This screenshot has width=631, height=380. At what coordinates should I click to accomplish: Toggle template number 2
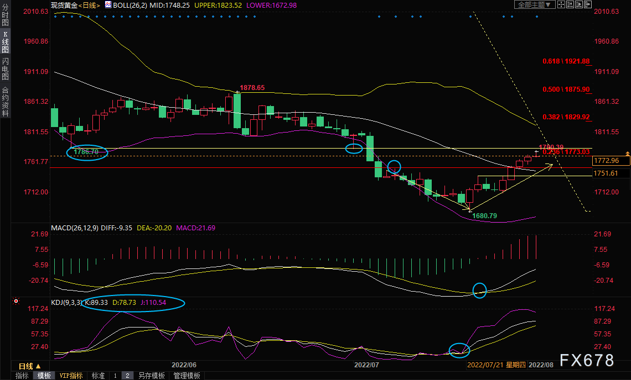coord(127,376)
